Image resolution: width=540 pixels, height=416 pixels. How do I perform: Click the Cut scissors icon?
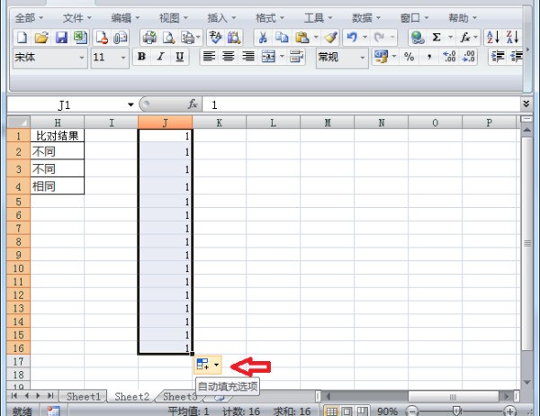[262, 37]
